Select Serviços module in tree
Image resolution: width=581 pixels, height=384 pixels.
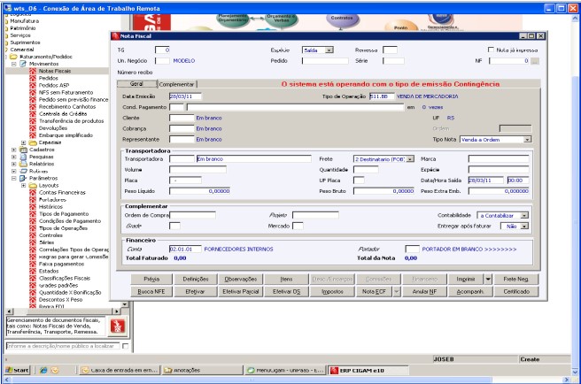point(20,35)
